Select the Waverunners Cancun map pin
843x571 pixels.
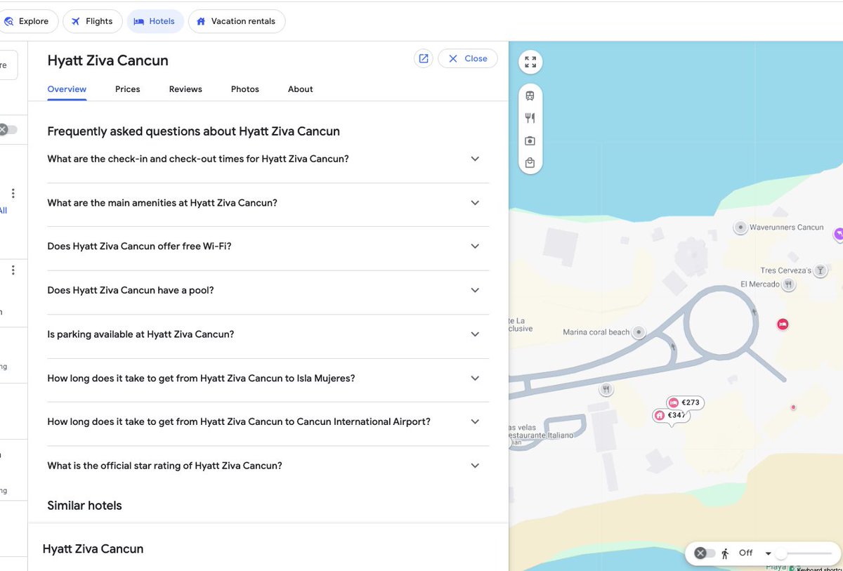click(740, 227)
